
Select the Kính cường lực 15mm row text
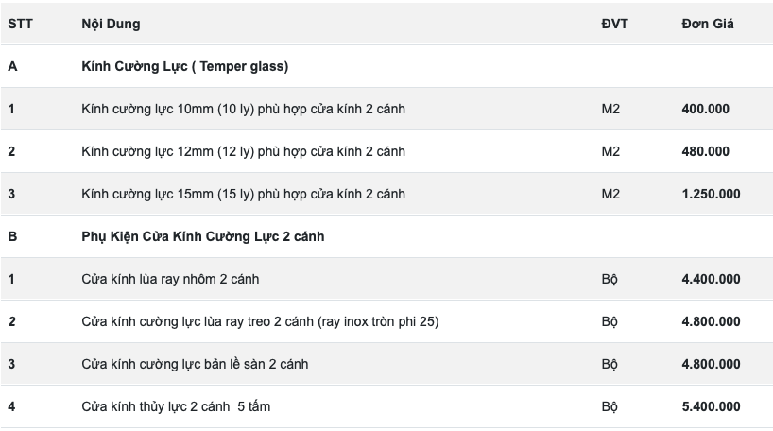[x=243, y=194]
